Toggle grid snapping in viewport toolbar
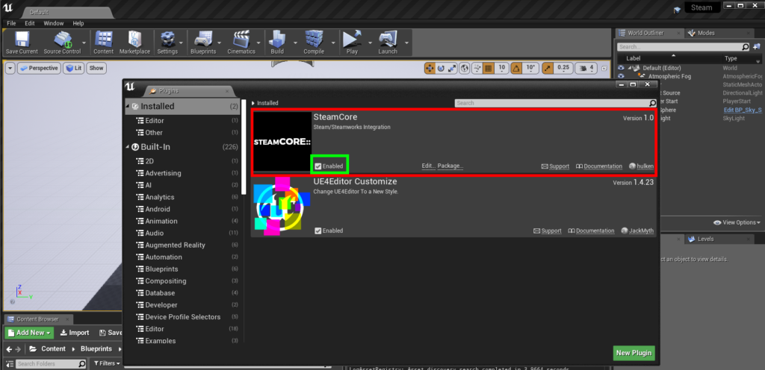Screen dimensions: 765x370 [x=489, y=68]
